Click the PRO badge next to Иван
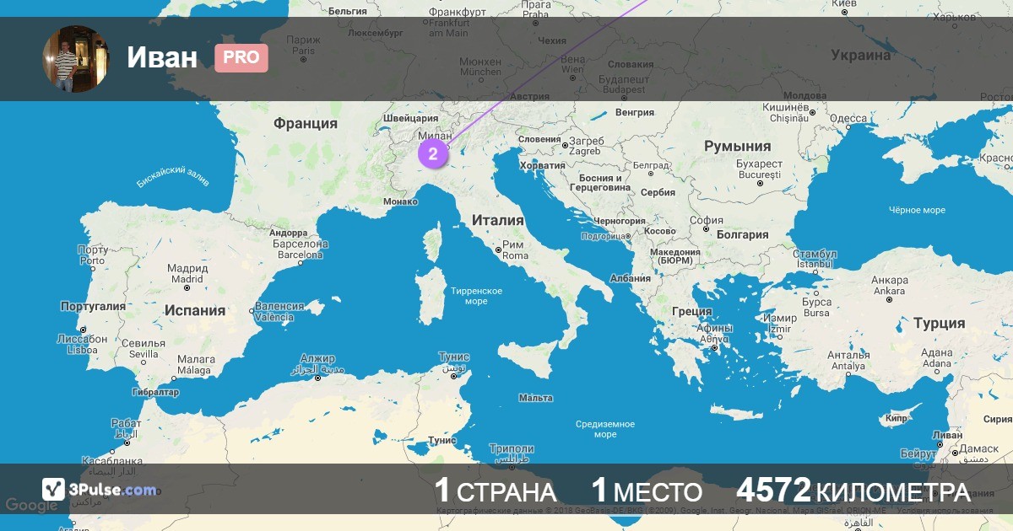 click(x=241, y=58)
